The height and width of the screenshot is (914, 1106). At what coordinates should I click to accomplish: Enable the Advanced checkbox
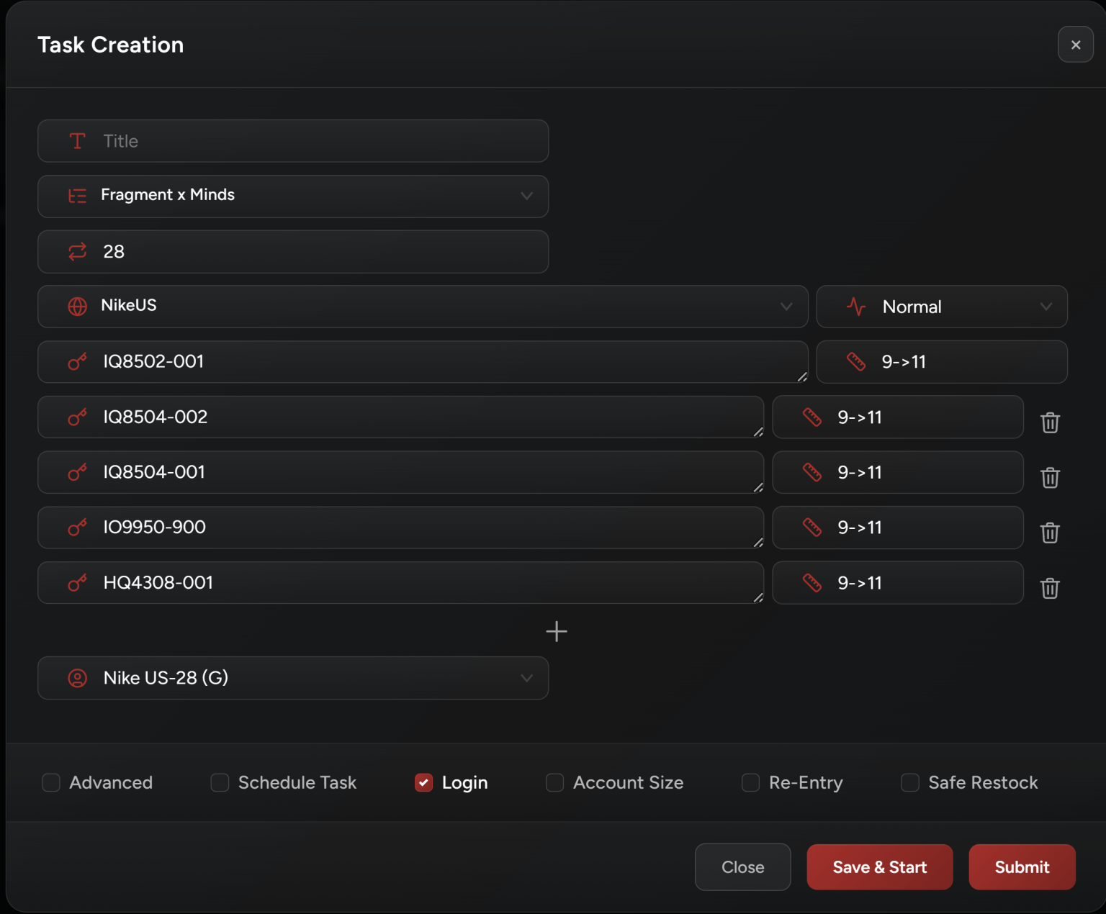click(x=51, y=782)
